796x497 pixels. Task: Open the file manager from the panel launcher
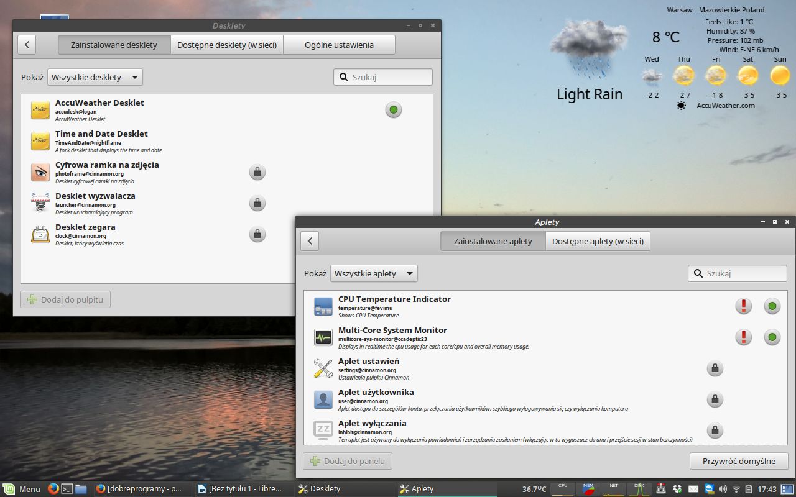click(x=81, y=489)
